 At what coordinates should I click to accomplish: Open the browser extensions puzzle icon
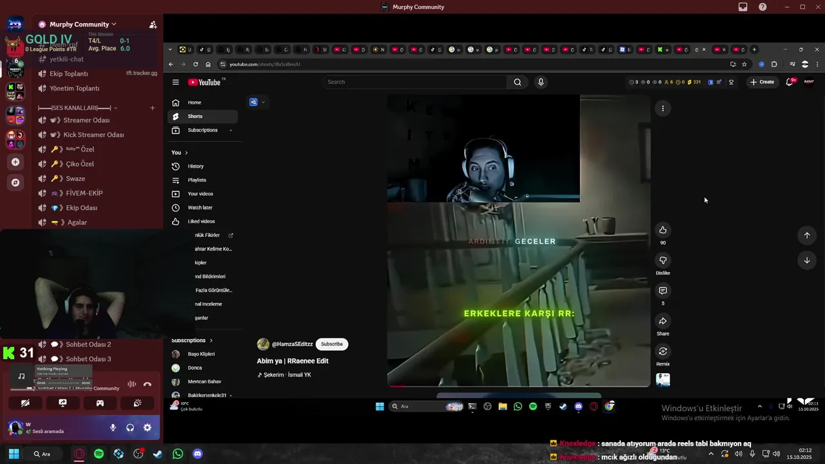click(774, 64)
